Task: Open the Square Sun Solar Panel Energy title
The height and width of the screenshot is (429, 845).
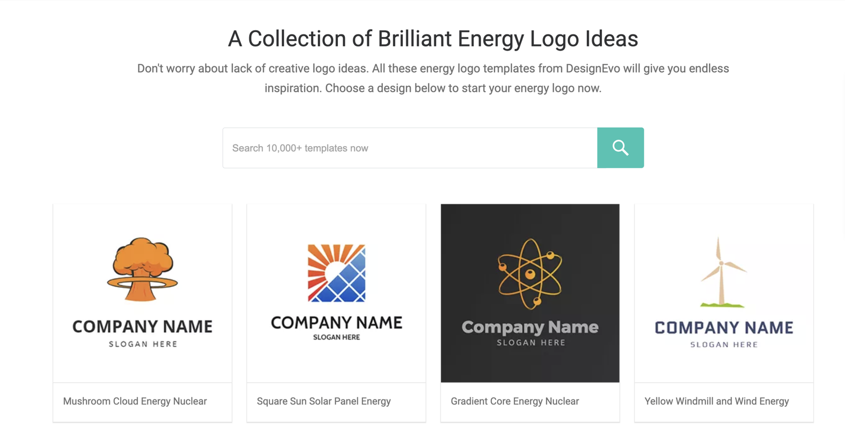Action: (324, 401)
